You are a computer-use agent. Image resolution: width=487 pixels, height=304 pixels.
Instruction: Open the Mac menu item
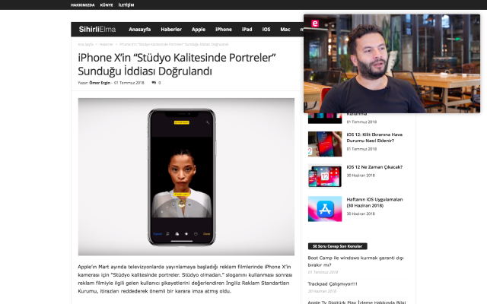(x=285, y=29)
